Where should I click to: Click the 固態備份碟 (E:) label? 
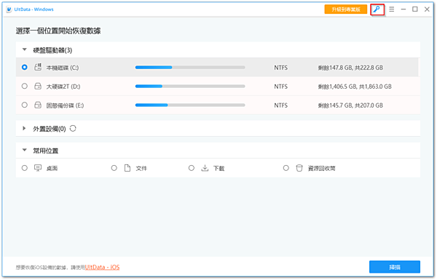pos(65,105)
